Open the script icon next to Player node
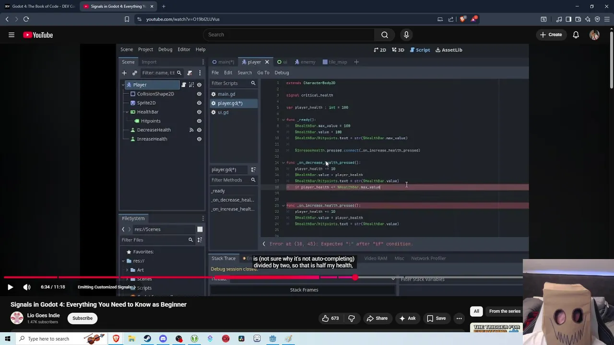The width and height of the screenshot is (614, 345). [x=184, y=85]
